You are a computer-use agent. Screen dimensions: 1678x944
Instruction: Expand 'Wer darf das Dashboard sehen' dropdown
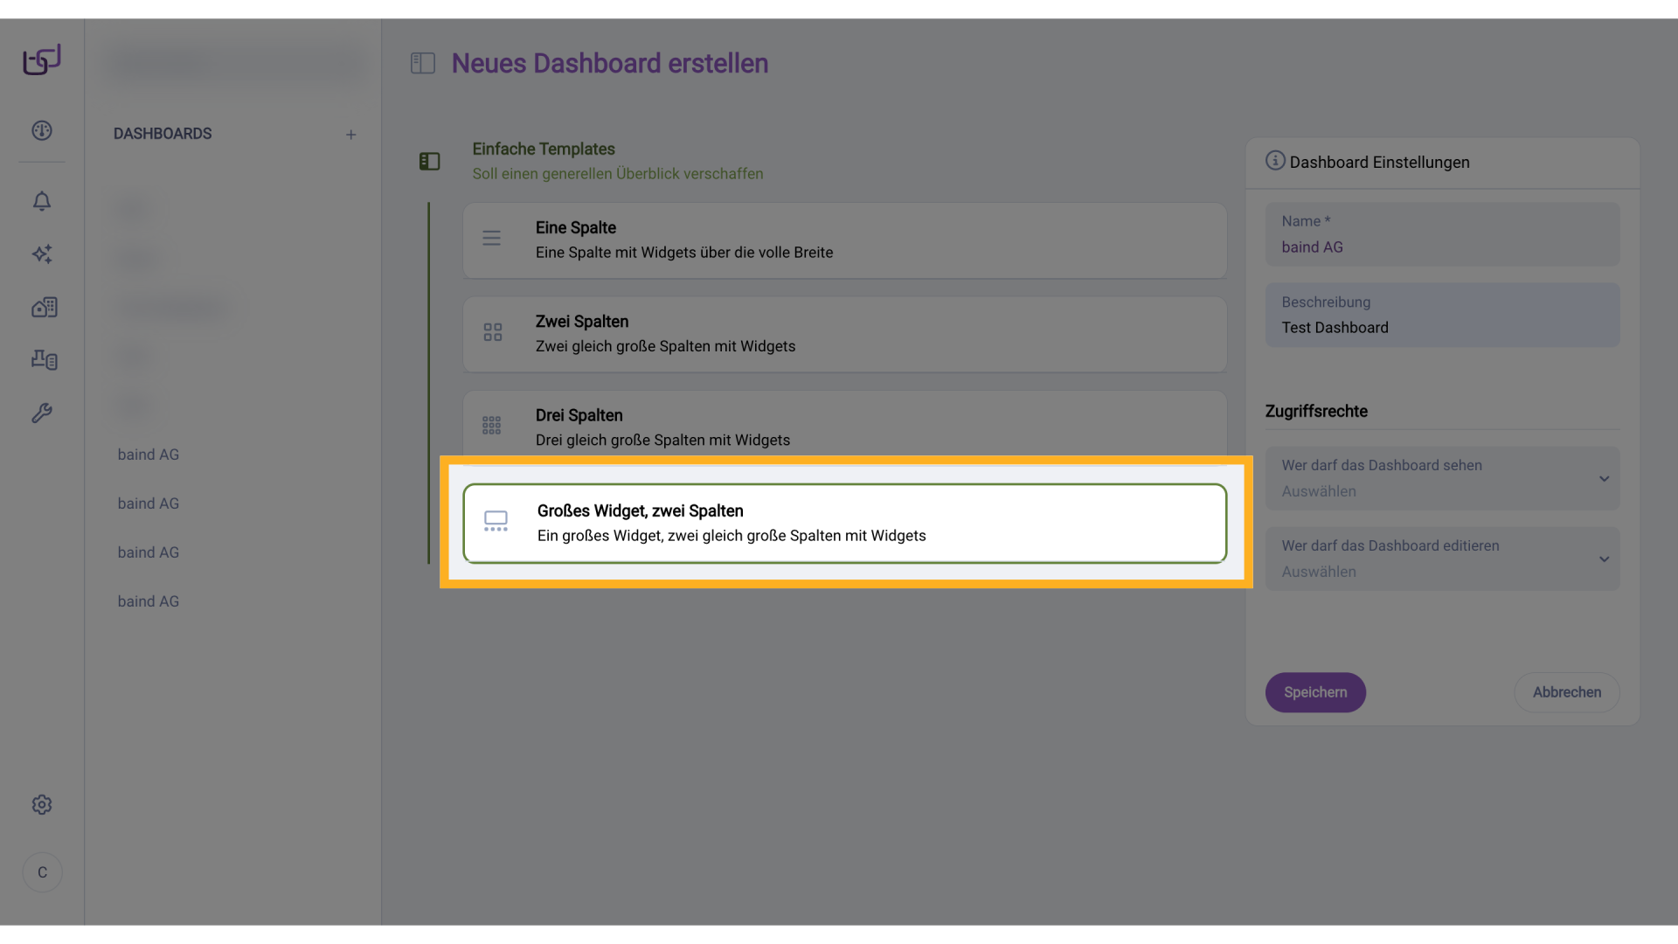pyautogui.click(x=1442, y=479)
